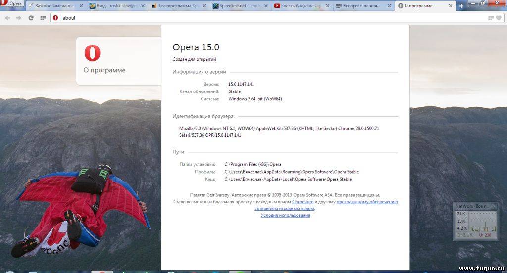Click Памяти Geir Ivarsøy copyright line
507x273 pixels.
click(285, 195)
